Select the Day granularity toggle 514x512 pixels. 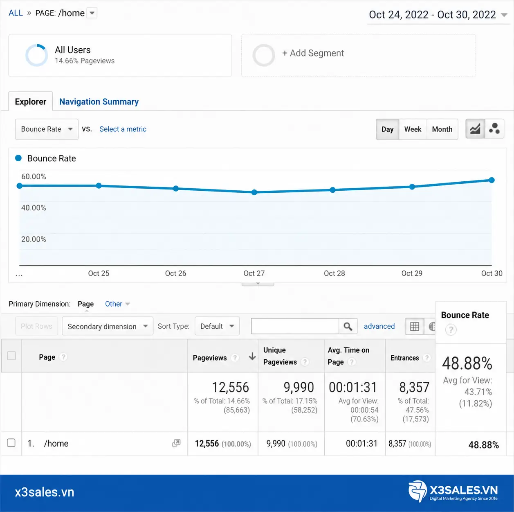pos(388,129)
